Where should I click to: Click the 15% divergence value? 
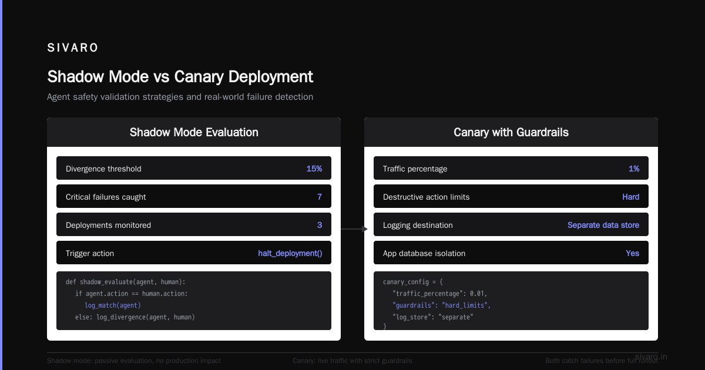314,169
